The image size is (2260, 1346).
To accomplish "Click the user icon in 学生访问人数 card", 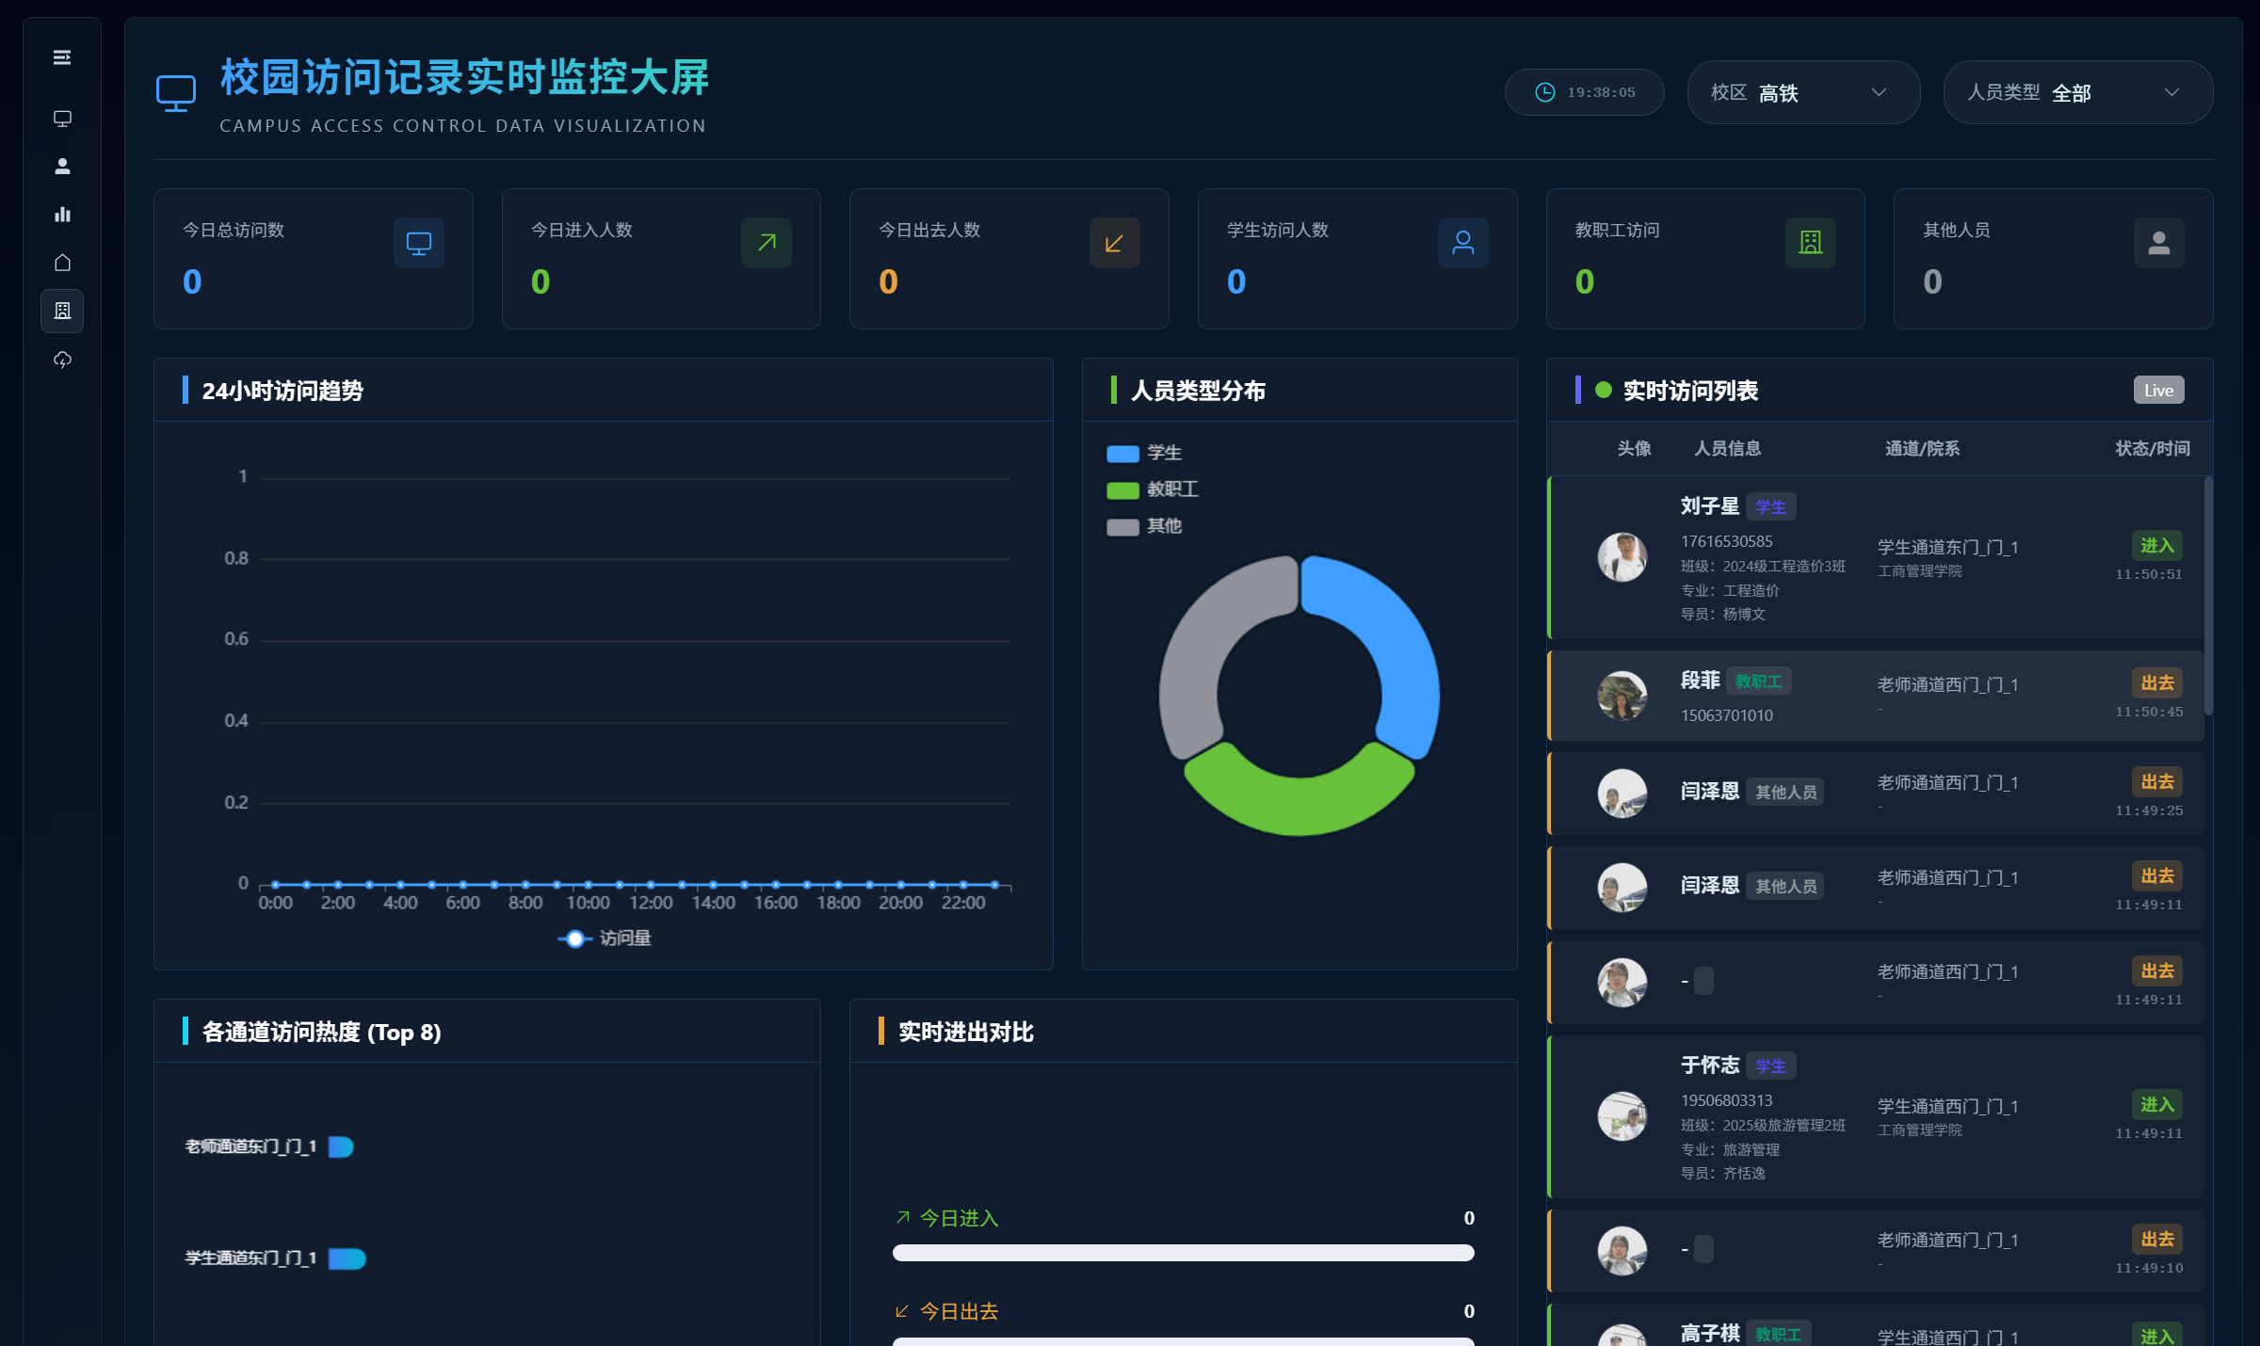I will tap(1463, 243).
